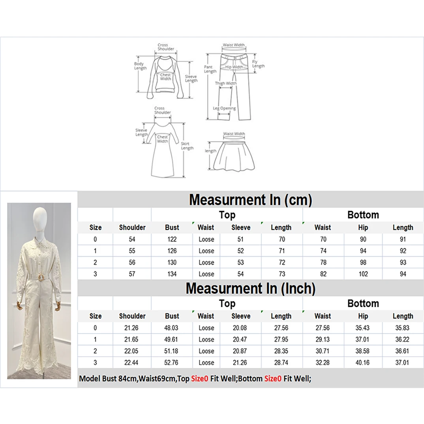Click 'Loose' in size 0 row, cm table

point(206,240)
